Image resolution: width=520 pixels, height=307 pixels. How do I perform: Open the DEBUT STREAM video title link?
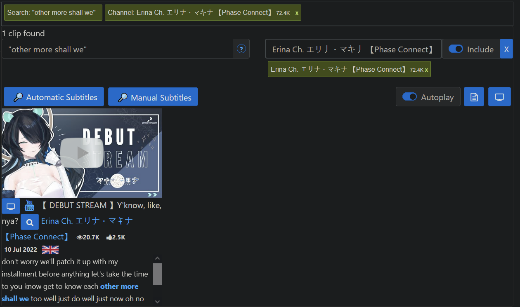coord(101,205)
